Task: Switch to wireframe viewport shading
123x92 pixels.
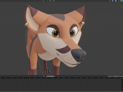Action: (121, 1)
